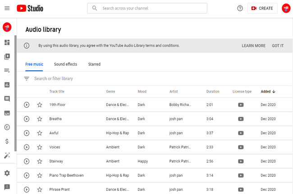Open Subtitles in the sidebar
The height and width of the screenshot is (194, 293).
click(7, 113)
